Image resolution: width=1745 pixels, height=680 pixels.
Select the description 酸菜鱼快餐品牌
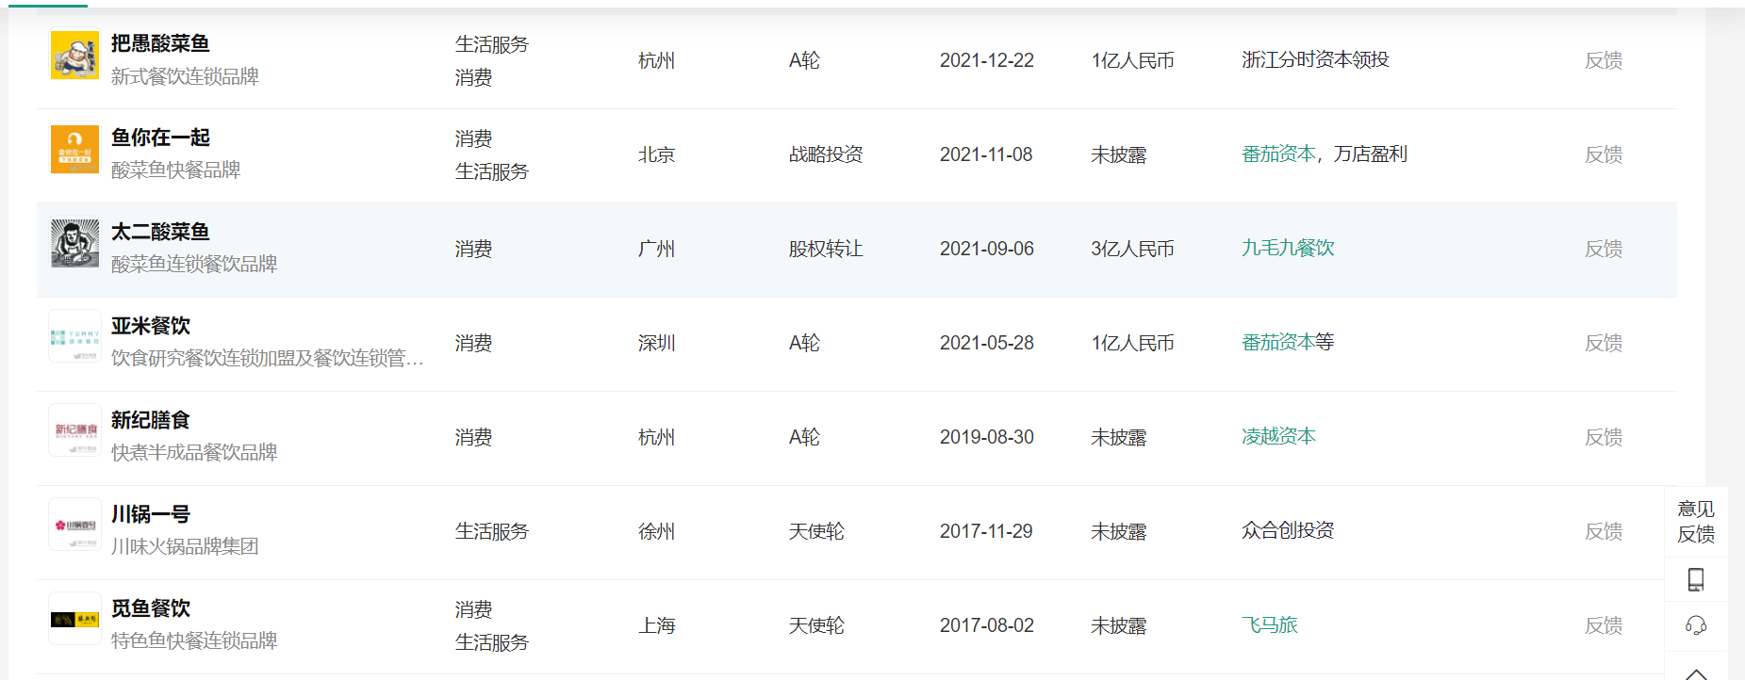[x=176, y=170]
